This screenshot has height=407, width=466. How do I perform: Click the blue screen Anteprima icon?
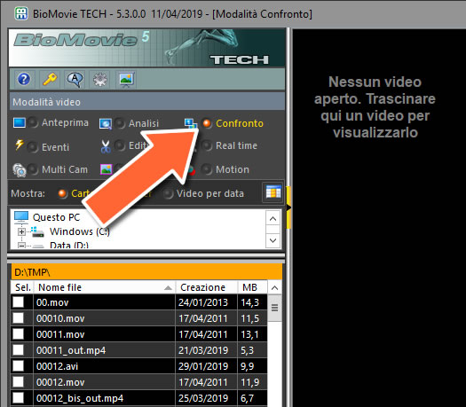[x=20, y=122]
